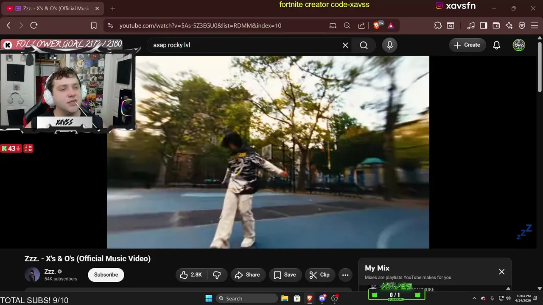
Task: Open File Explorer from taskbar
Action: click(285, 298)
